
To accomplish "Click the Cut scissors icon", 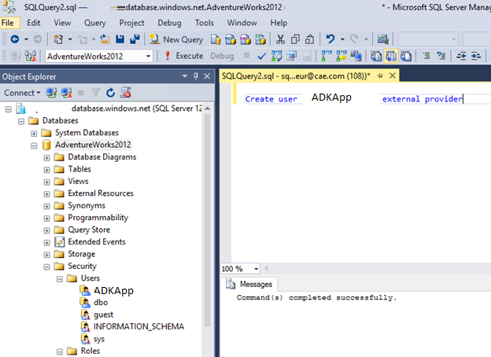I will 280,39.
